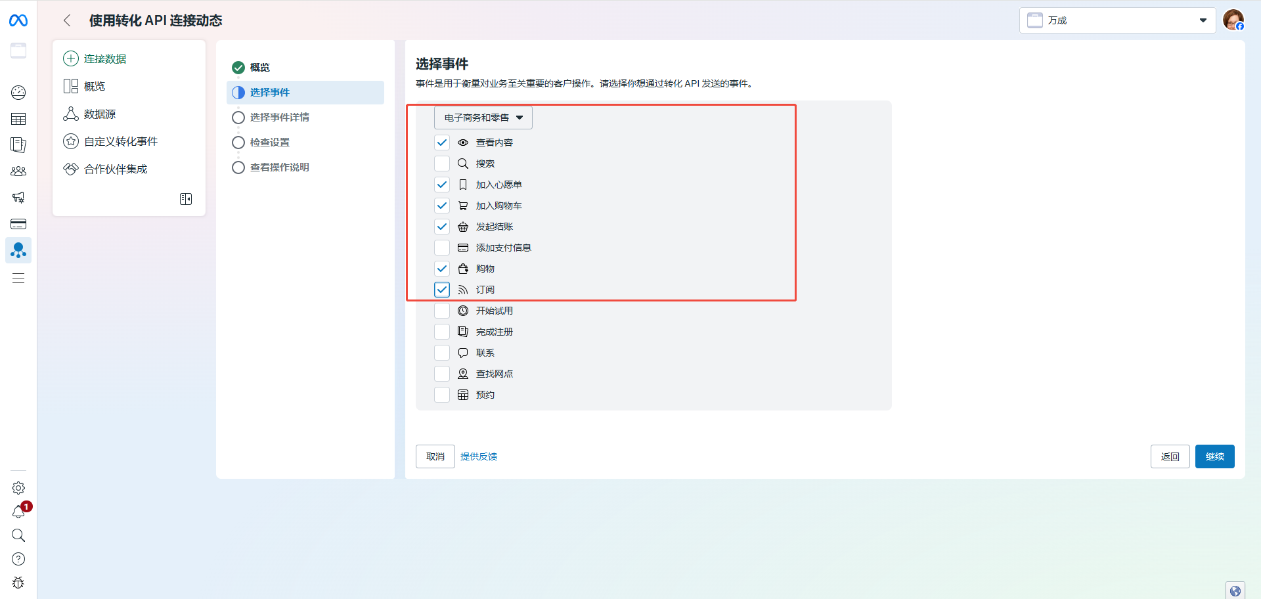Open the 万成 account selector dropdown

pos(1117,20)
